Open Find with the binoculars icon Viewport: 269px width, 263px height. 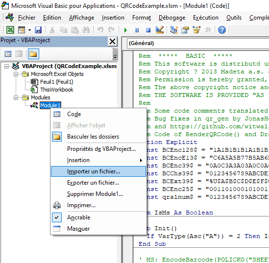coord(86,30)
